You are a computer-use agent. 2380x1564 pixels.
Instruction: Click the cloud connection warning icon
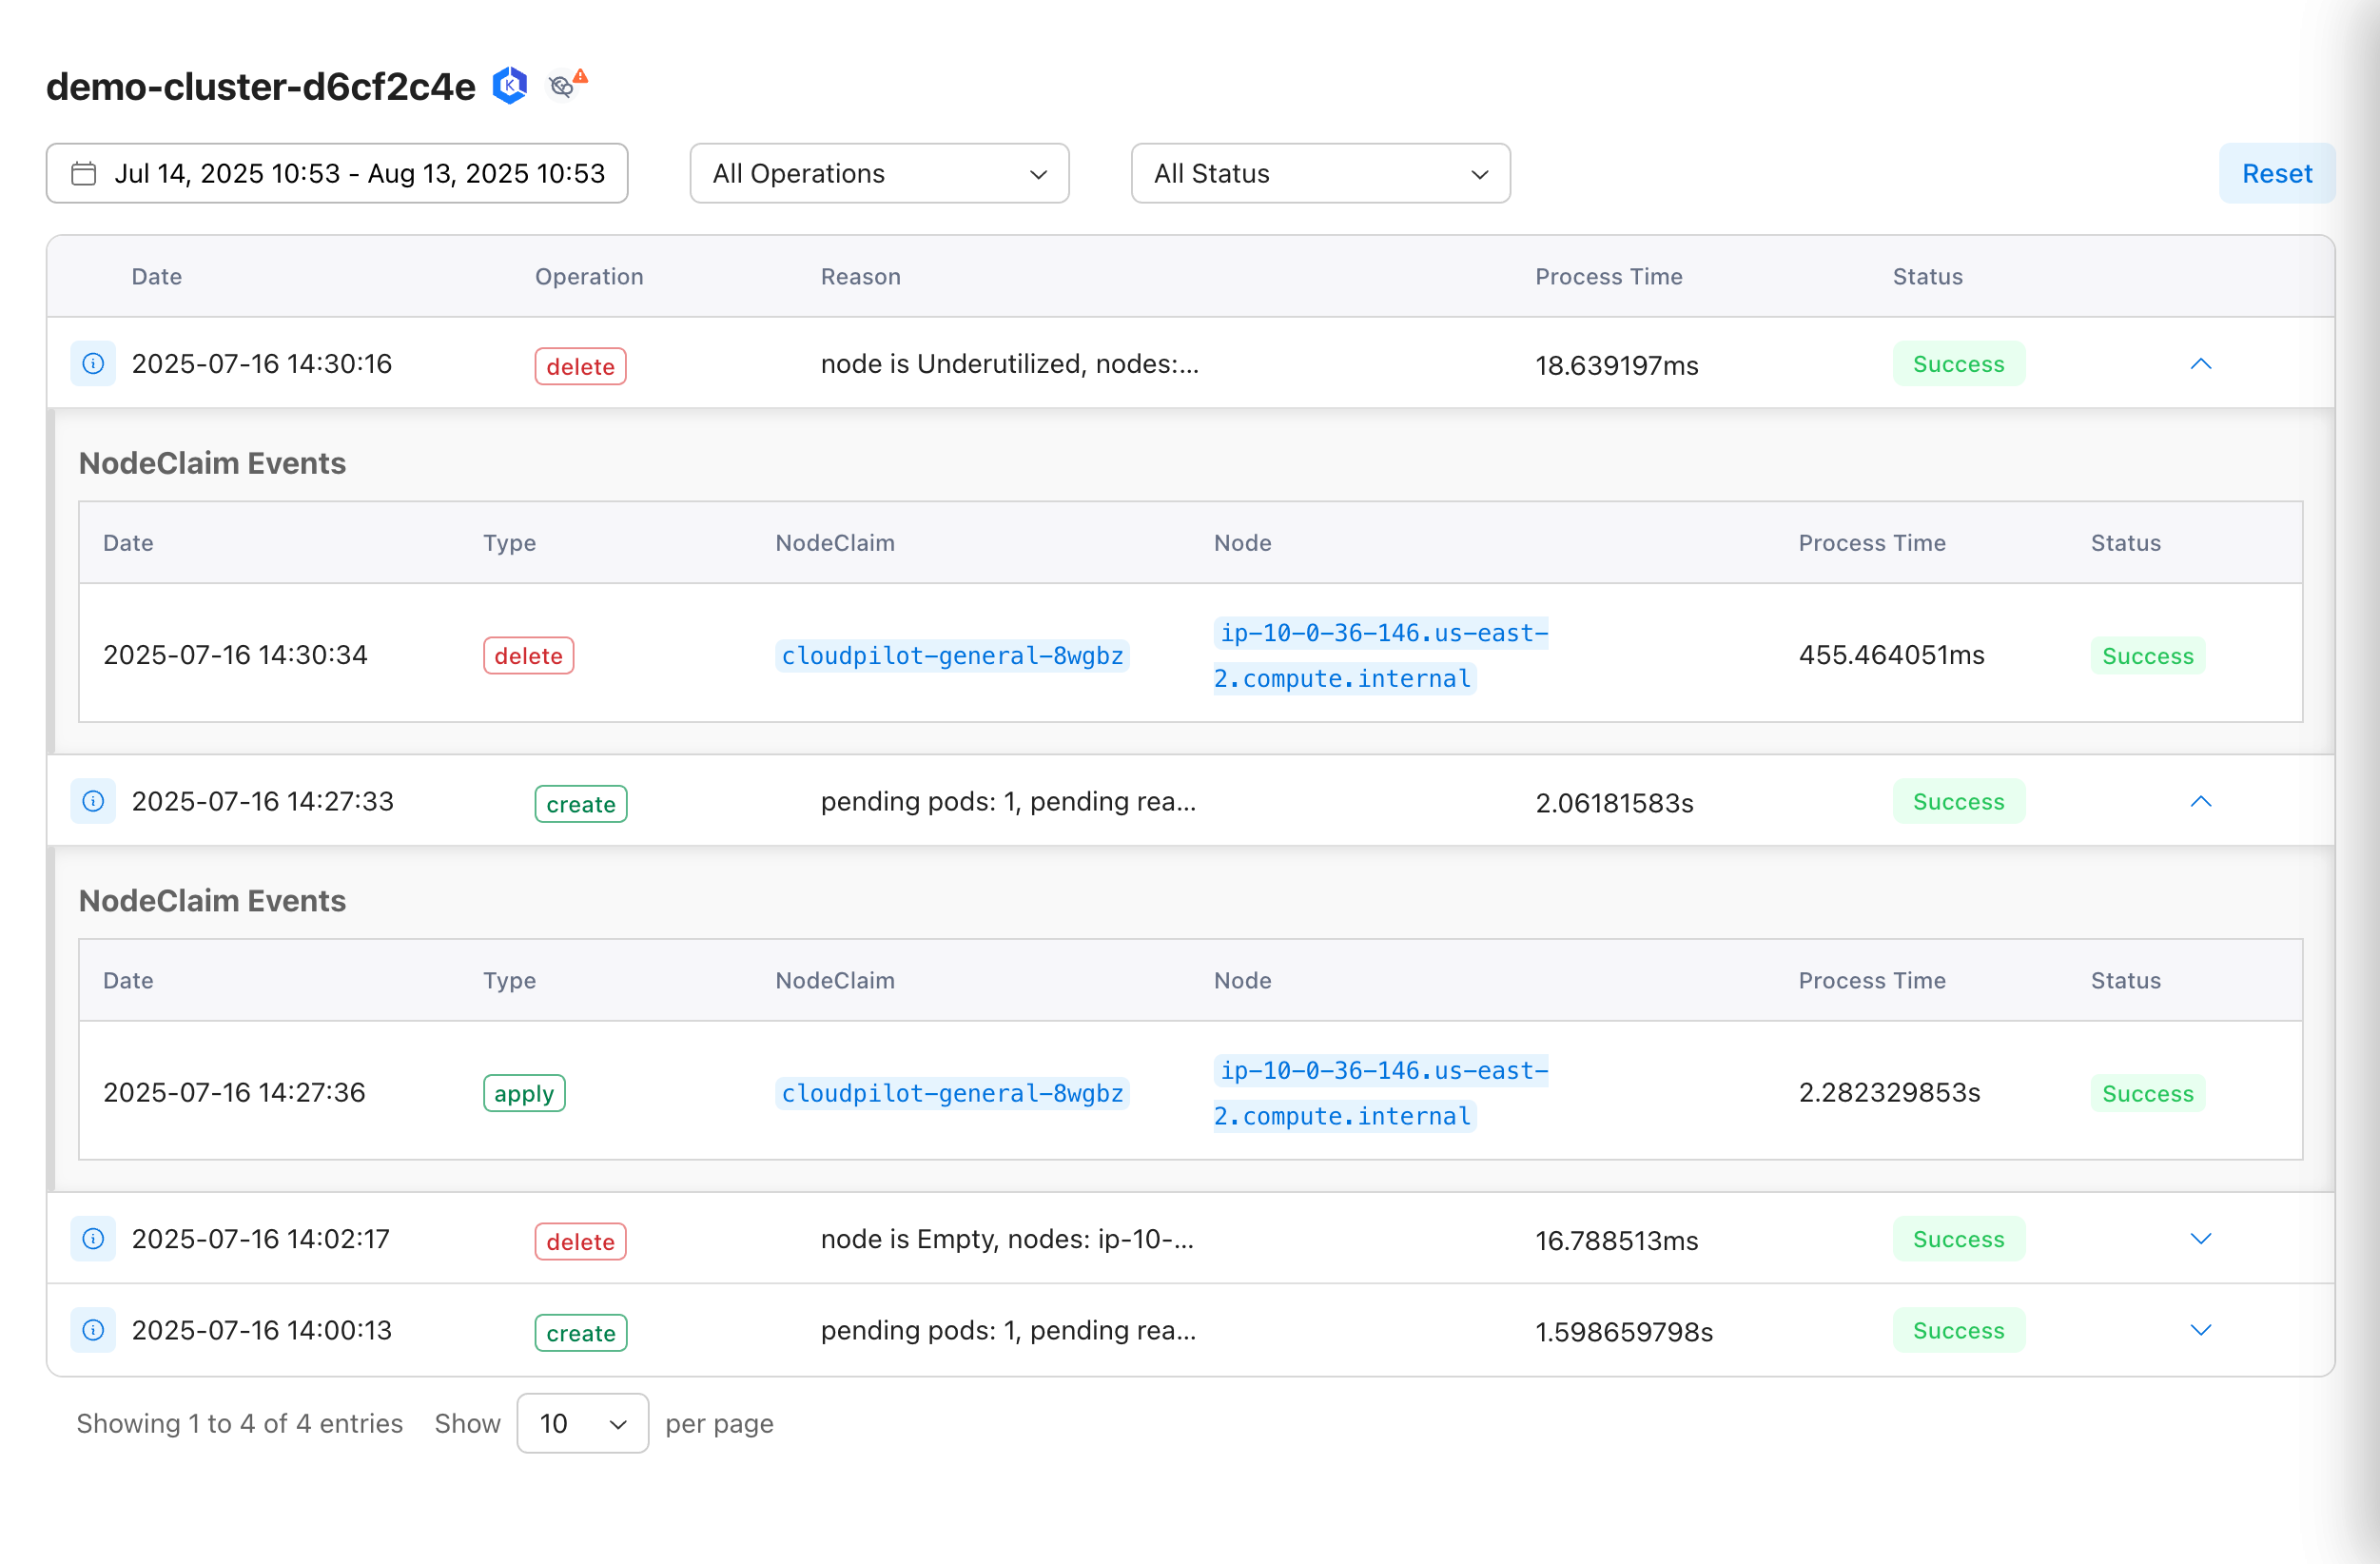[x=563, y=87]
